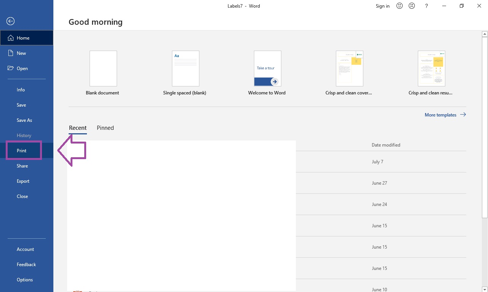
Task: Click Sign in at top right
Action: (383, 6)
